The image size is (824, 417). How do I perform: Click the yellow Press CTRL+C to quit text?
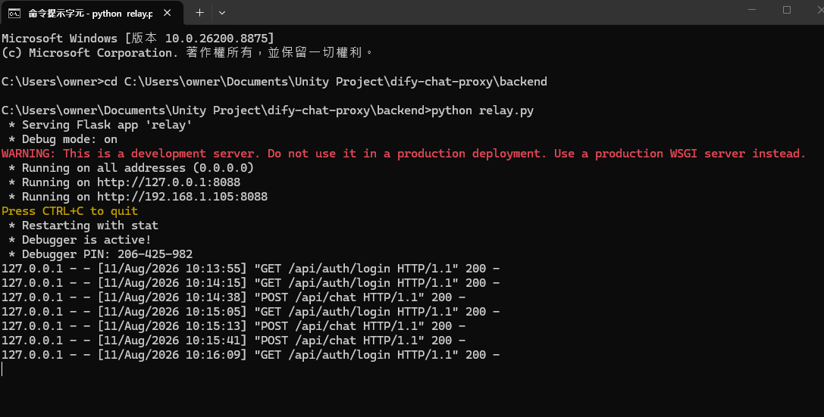click(70, 211)
